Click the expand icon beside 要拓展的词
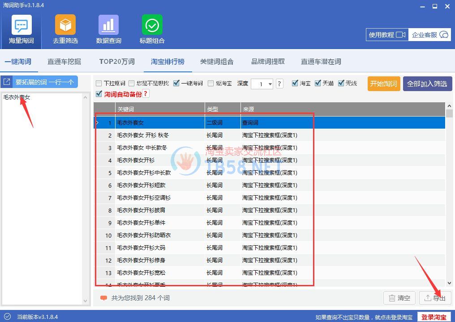Screen dimensions: 455x322 click(7, 82)
